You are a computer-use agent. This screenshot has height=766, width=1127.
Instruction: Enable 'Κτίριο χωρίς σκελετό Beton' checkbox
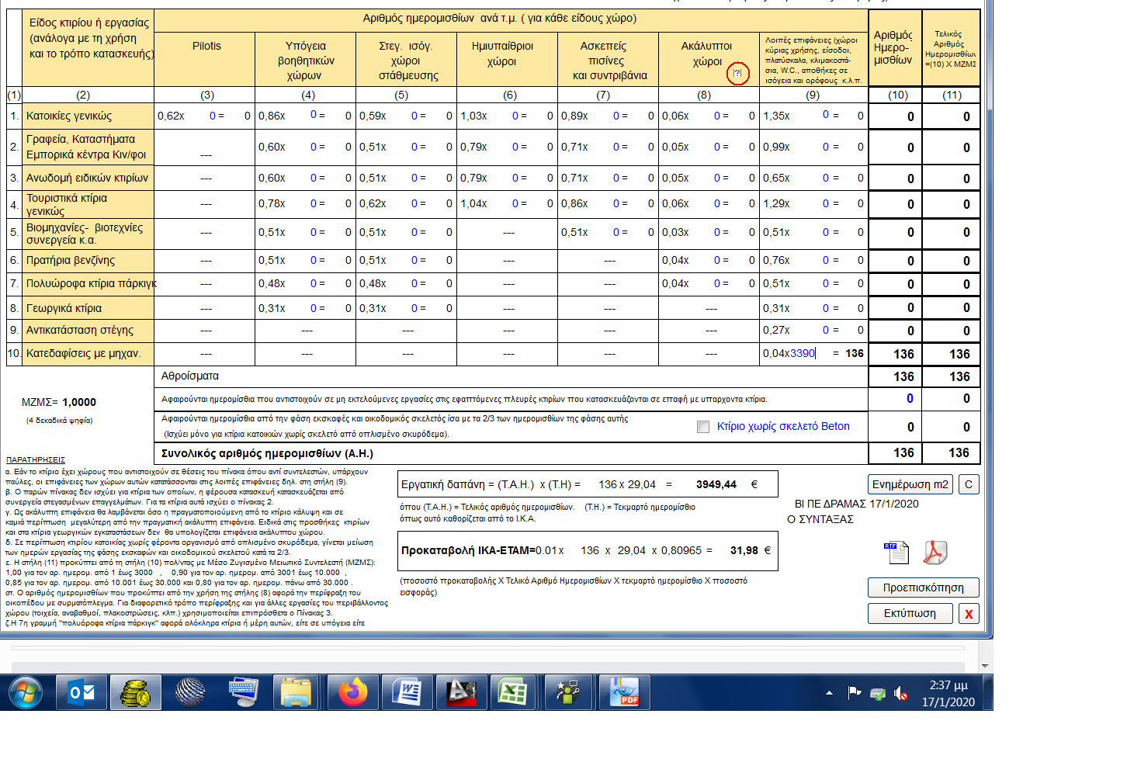pyautogui.click(x=703, y=427)
